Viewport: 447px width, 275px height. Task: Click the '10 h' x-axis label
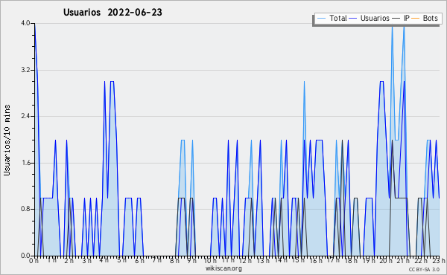[210, 260]
